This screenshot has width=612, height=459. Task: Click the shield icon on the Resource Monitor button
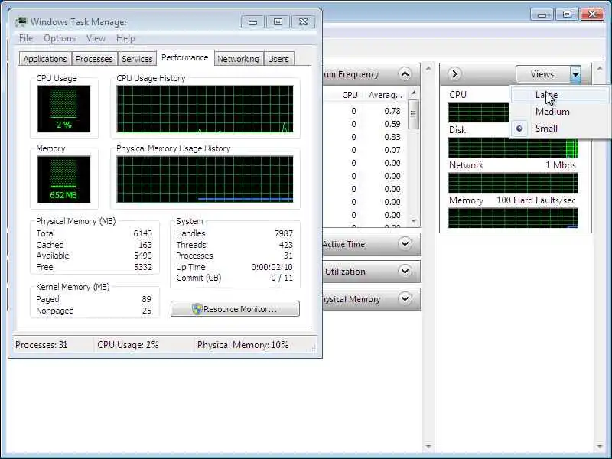[197, 309]
